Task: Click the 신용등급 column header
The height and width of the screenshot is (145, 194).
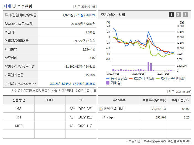Action: 19,100
